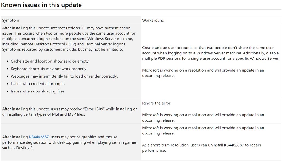Screen dimensions: 282x161
Task: Click the Destiny 2 performance degradation text
Action: coord(70,142)
